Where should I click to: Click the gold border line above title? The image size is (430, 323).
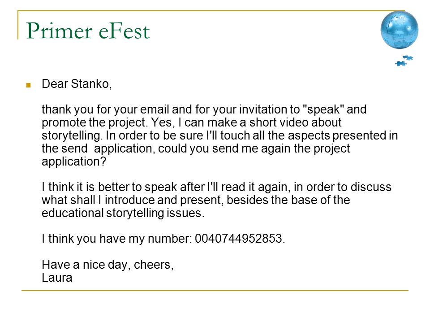coord(211,11)
